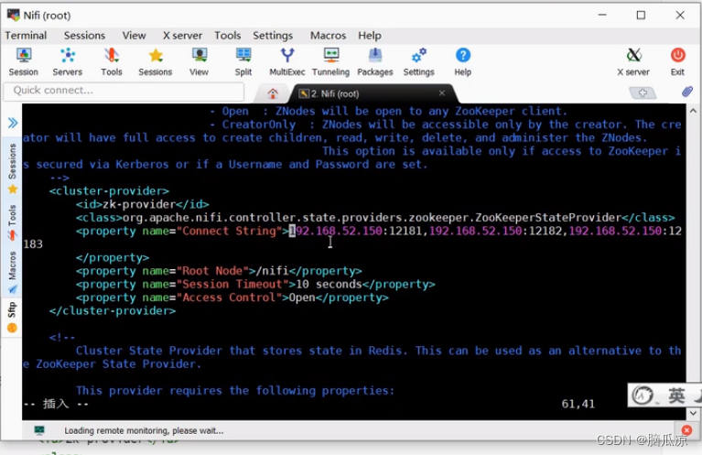This screenshot has width=702, height=455.
Task: Click the '-- 插入 --' mode indicator
Action: click(56, 404)
